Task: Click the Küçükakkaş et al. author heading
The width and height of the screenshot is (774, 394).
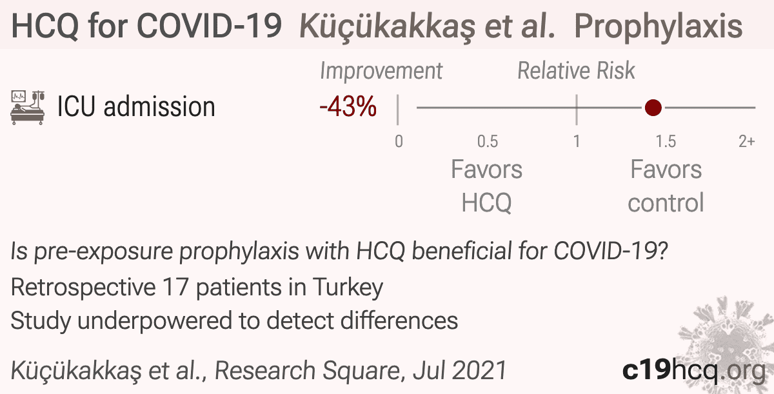Action: click(428, 26)
